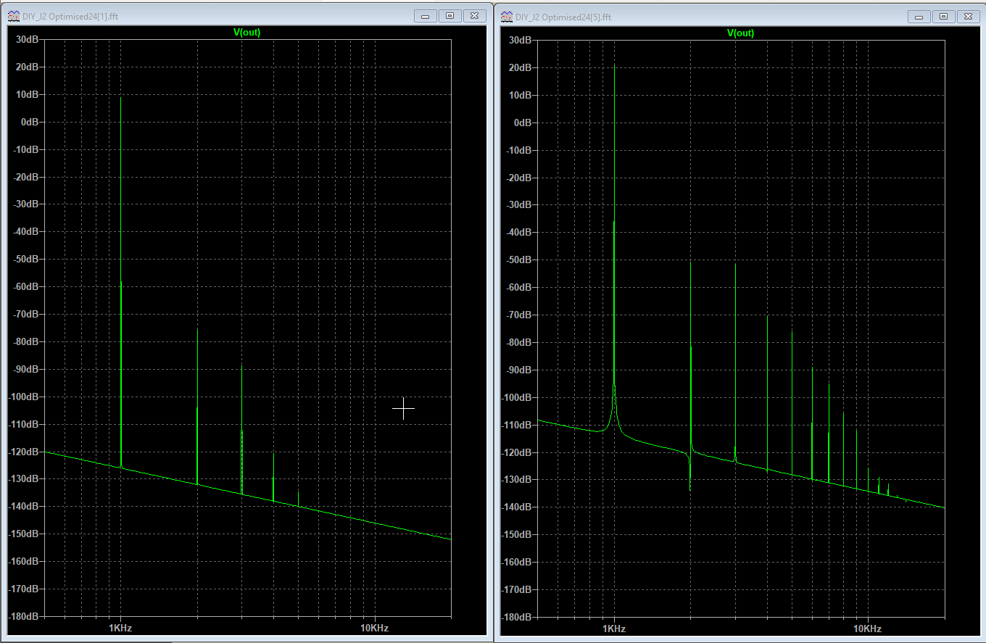Click the -10dB axis label in the [5].fft plot

[520, 150]
